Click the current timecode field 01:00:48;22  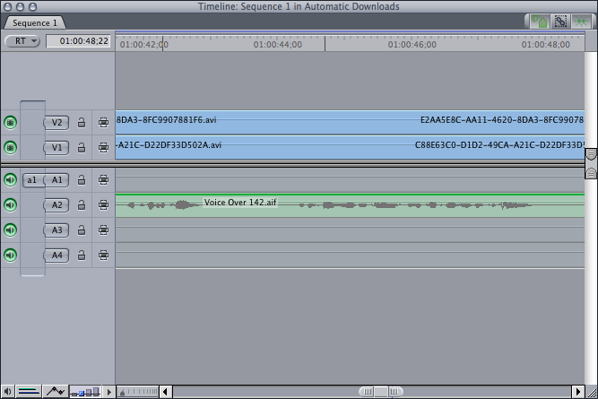point(78,41)
